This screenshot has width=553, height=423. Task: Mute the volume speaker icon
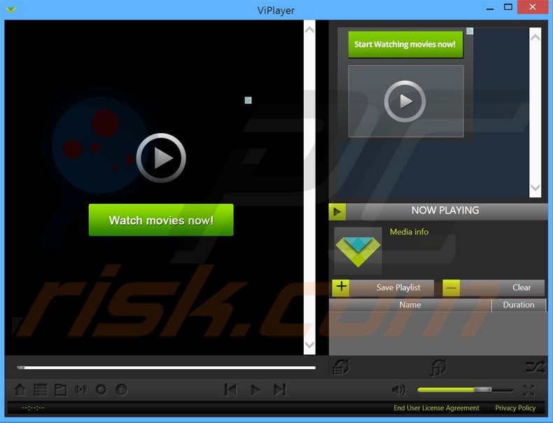[x=399, y=390]
